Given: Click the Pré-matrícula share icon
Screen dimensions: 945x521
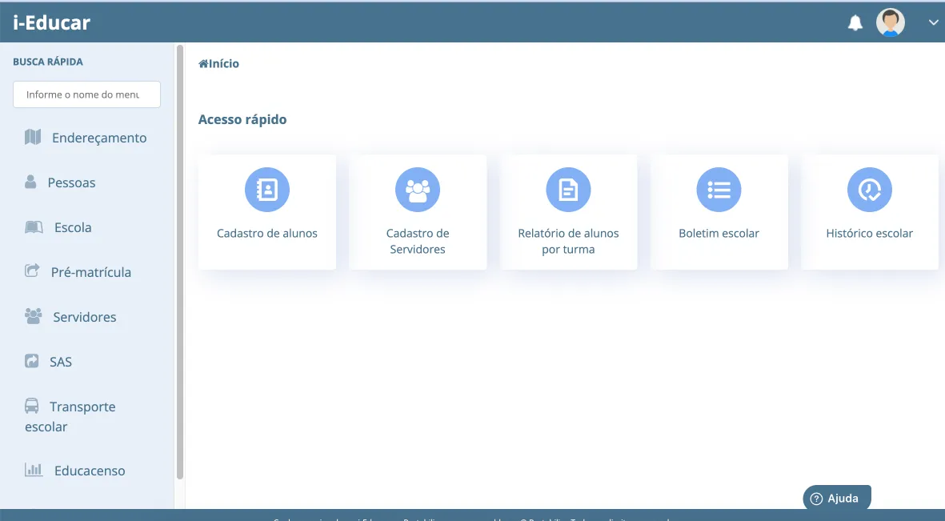Looking at the screenshot, I should click(32, 271).
